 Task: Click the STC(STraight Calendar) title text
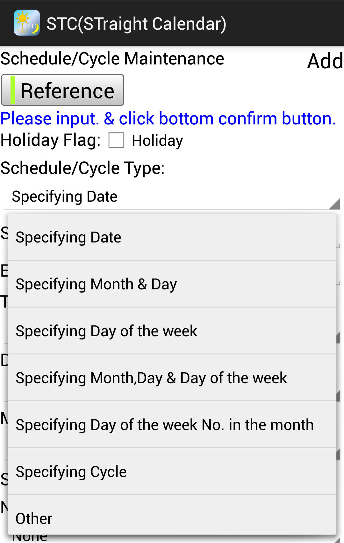click(136, 24)
